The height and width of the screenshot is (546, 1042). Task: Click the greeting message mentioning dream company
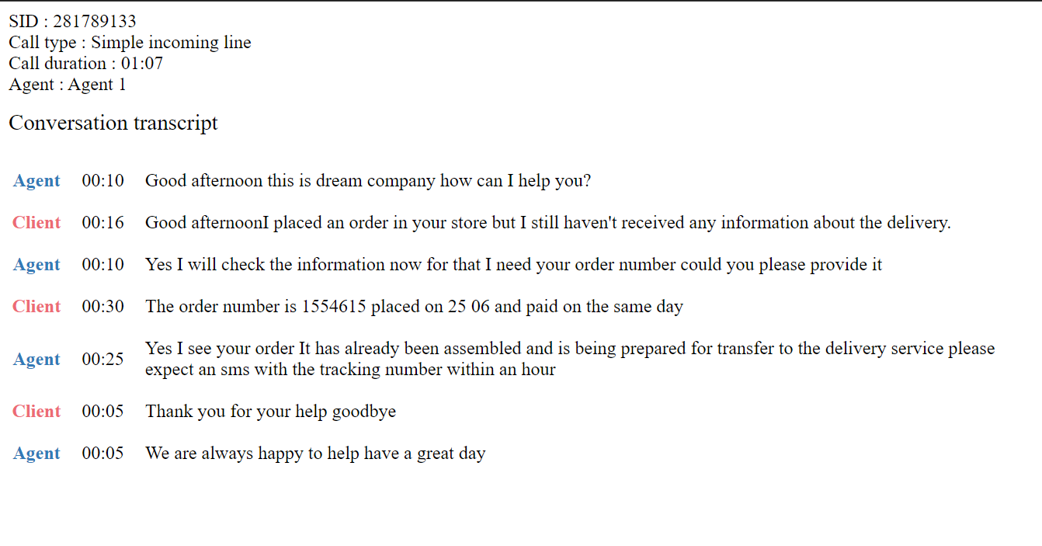click(x=368, y=181)
